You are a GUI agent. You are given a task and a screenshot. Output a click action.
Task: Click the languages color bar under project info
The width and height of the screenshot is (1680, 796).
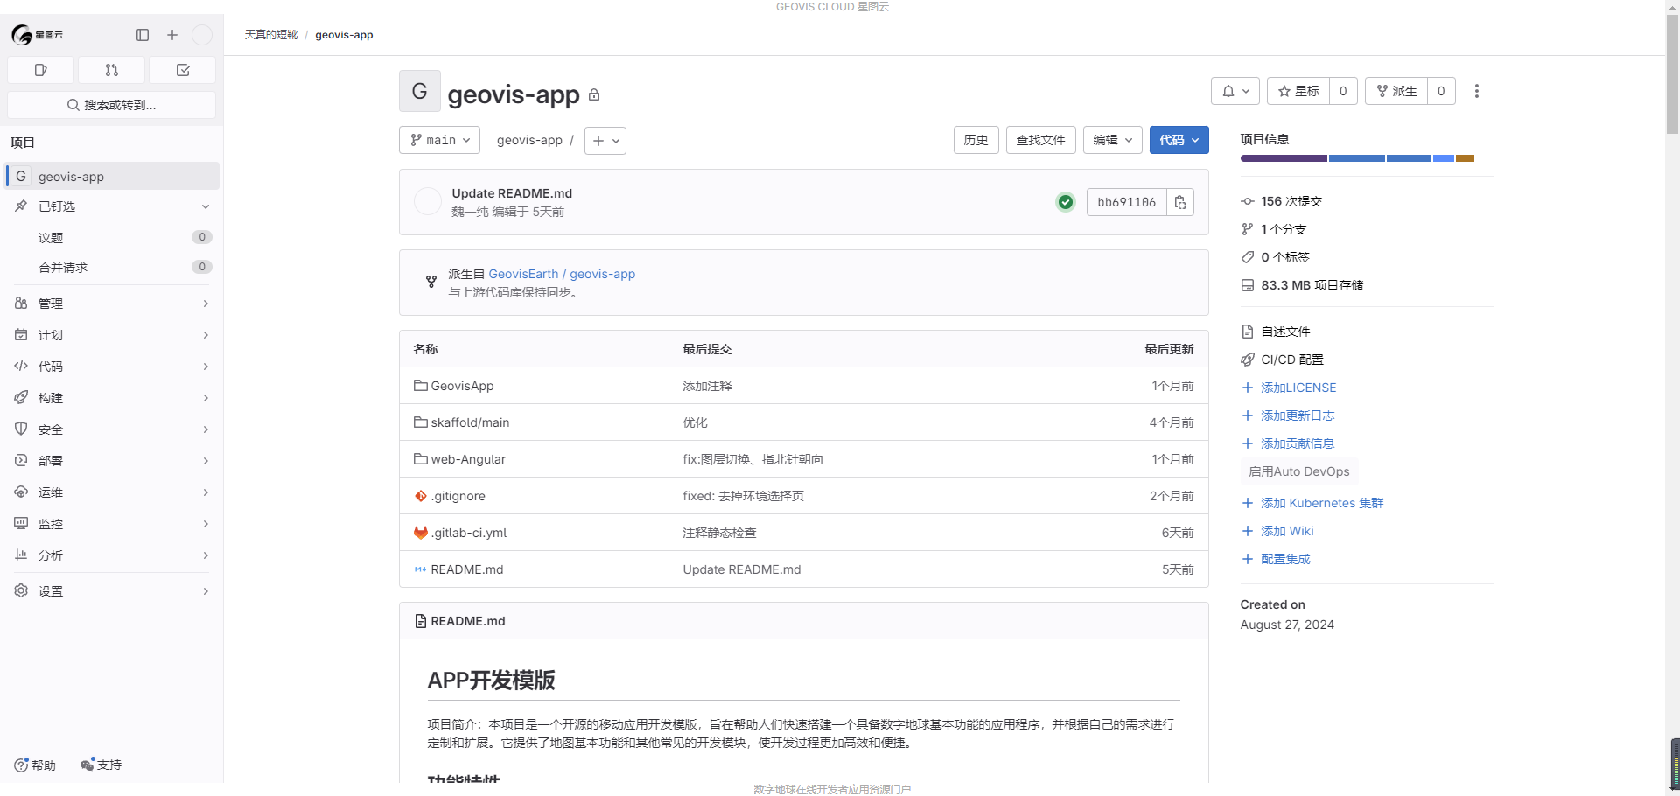click(x=1357, y=158)
